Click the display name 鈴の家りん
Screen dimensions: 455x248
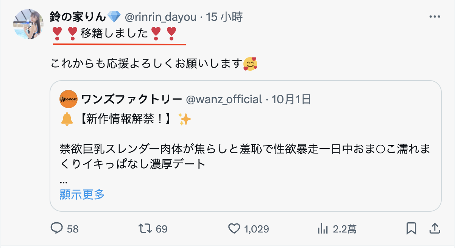(78, 17)
